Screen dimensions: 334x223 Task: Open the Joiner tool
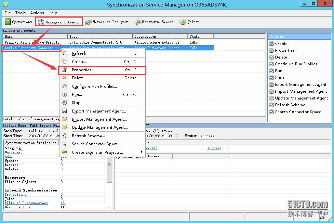point(189,22)
